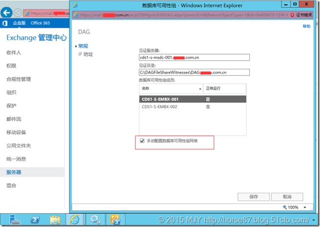Image resolution: width=320 pixels, height=227 pixels.
Task: Click the browser back arrow button
Action: click(x=7, y=12)
